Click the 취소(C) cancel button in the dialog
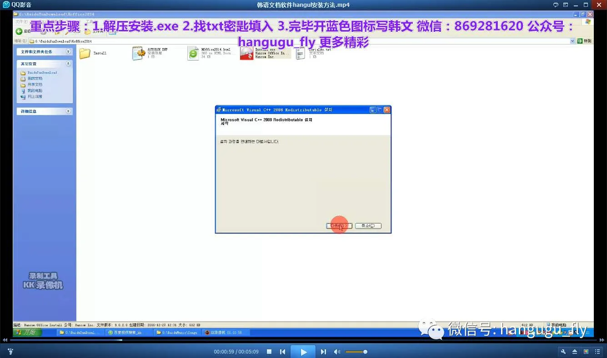This screenshot has width=607, height=358. coord(368,225)
